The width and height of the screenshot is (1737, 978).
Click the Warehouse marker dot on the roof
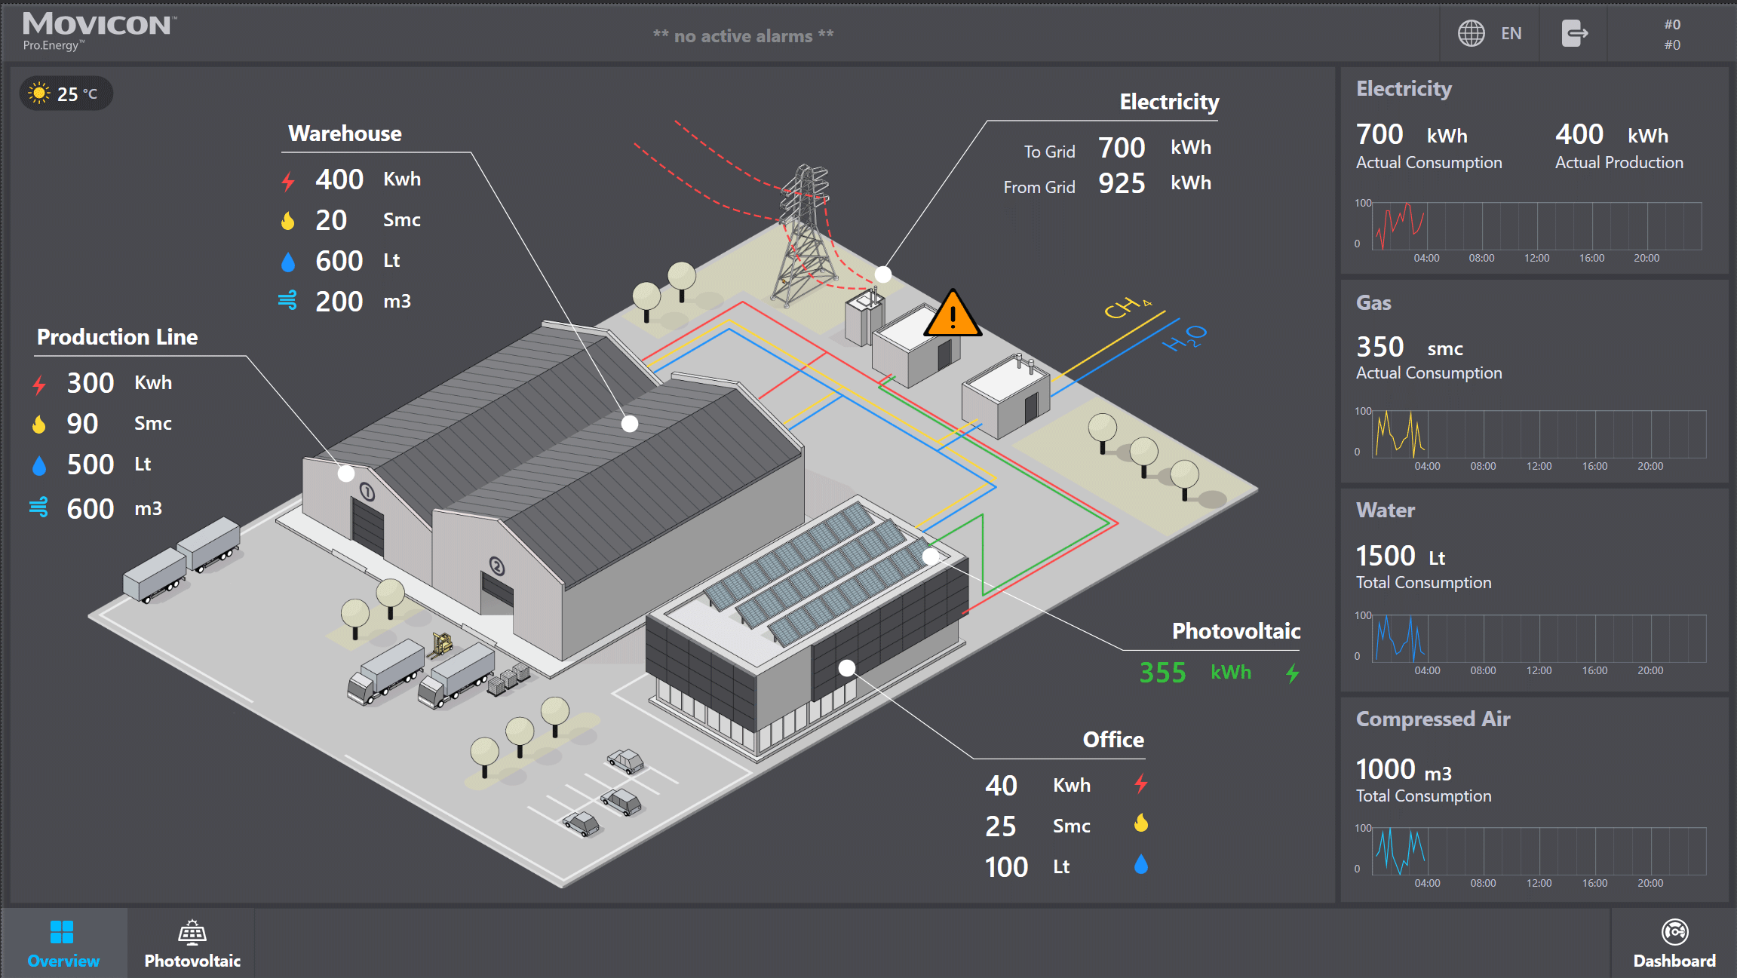tap(628, 424)
